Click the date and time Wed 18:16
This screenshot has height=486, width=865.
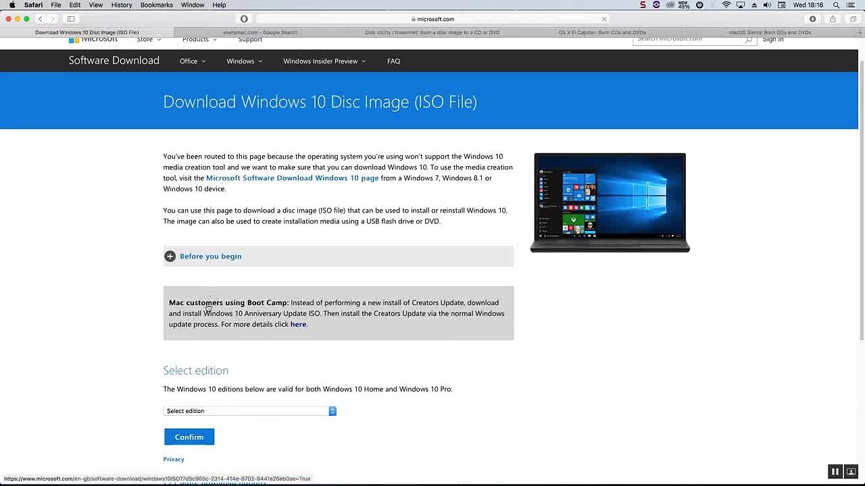coord(808,5)
